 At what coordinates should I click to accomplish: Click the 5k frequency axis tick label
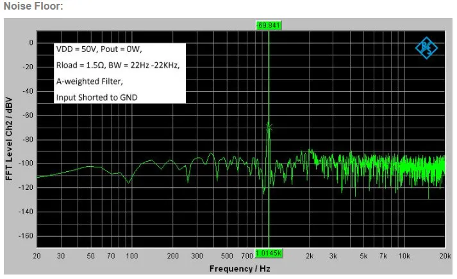(x=363, y=256)
